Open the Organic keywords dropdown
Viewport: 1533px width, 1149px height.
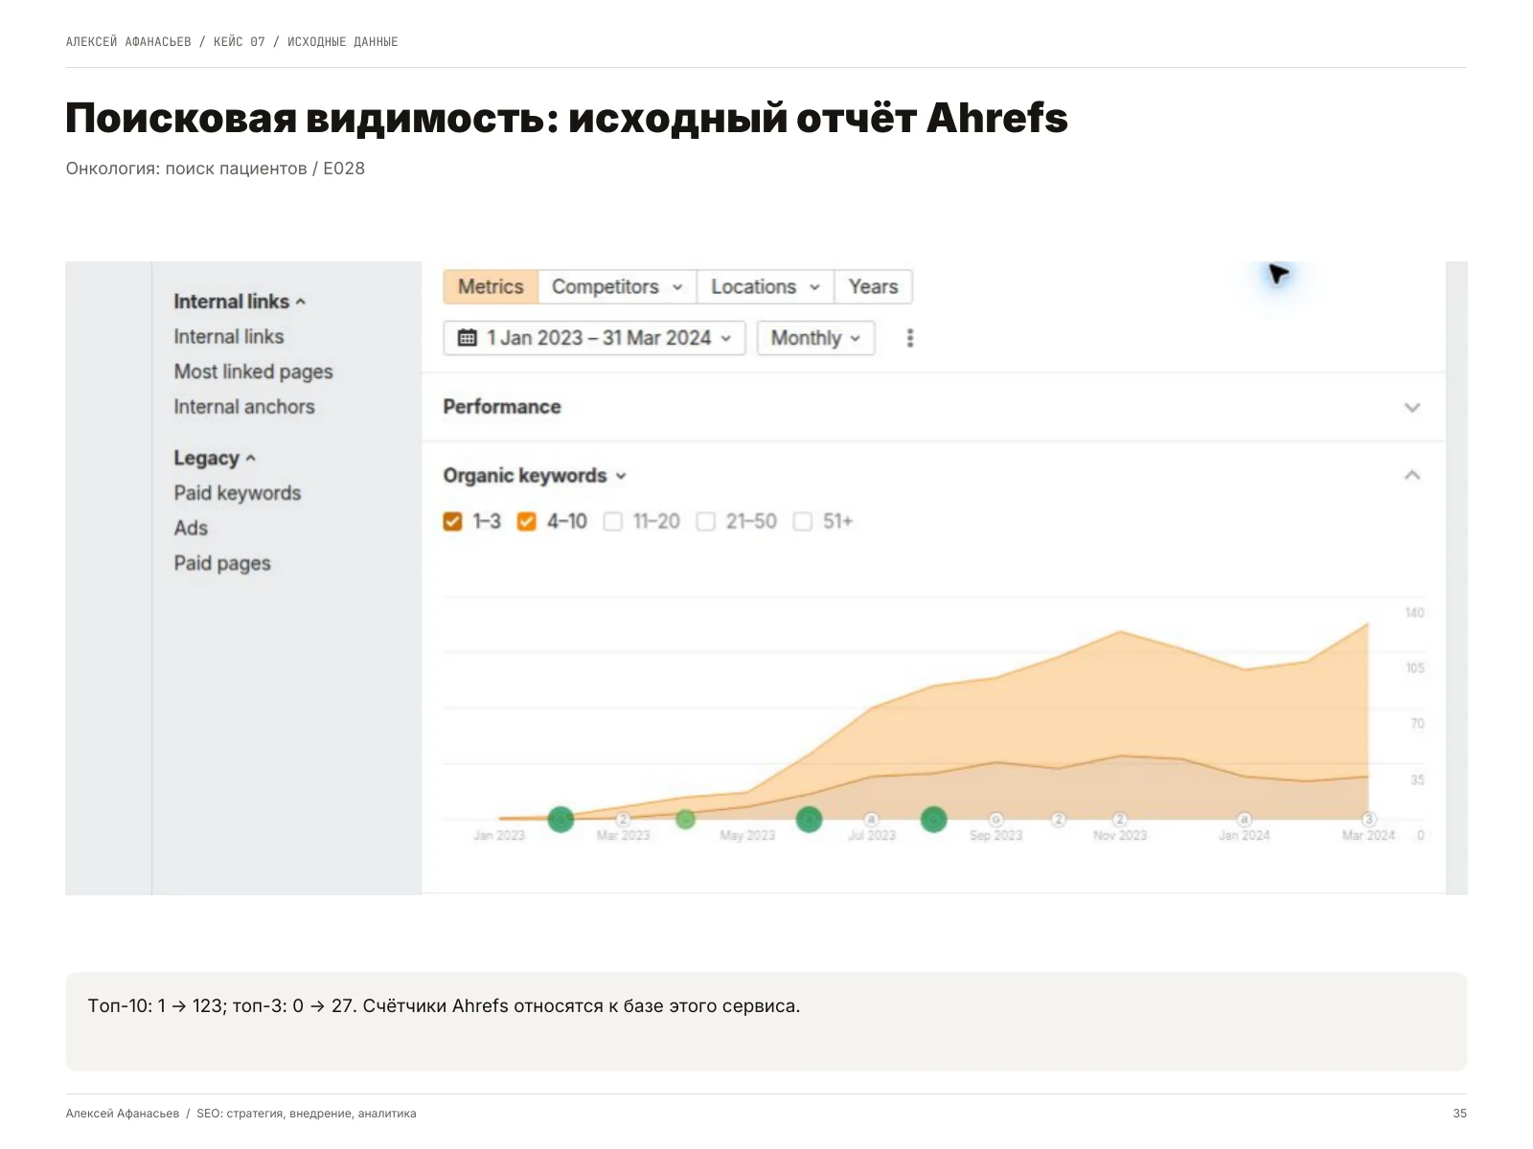click(x=534, y=476)
